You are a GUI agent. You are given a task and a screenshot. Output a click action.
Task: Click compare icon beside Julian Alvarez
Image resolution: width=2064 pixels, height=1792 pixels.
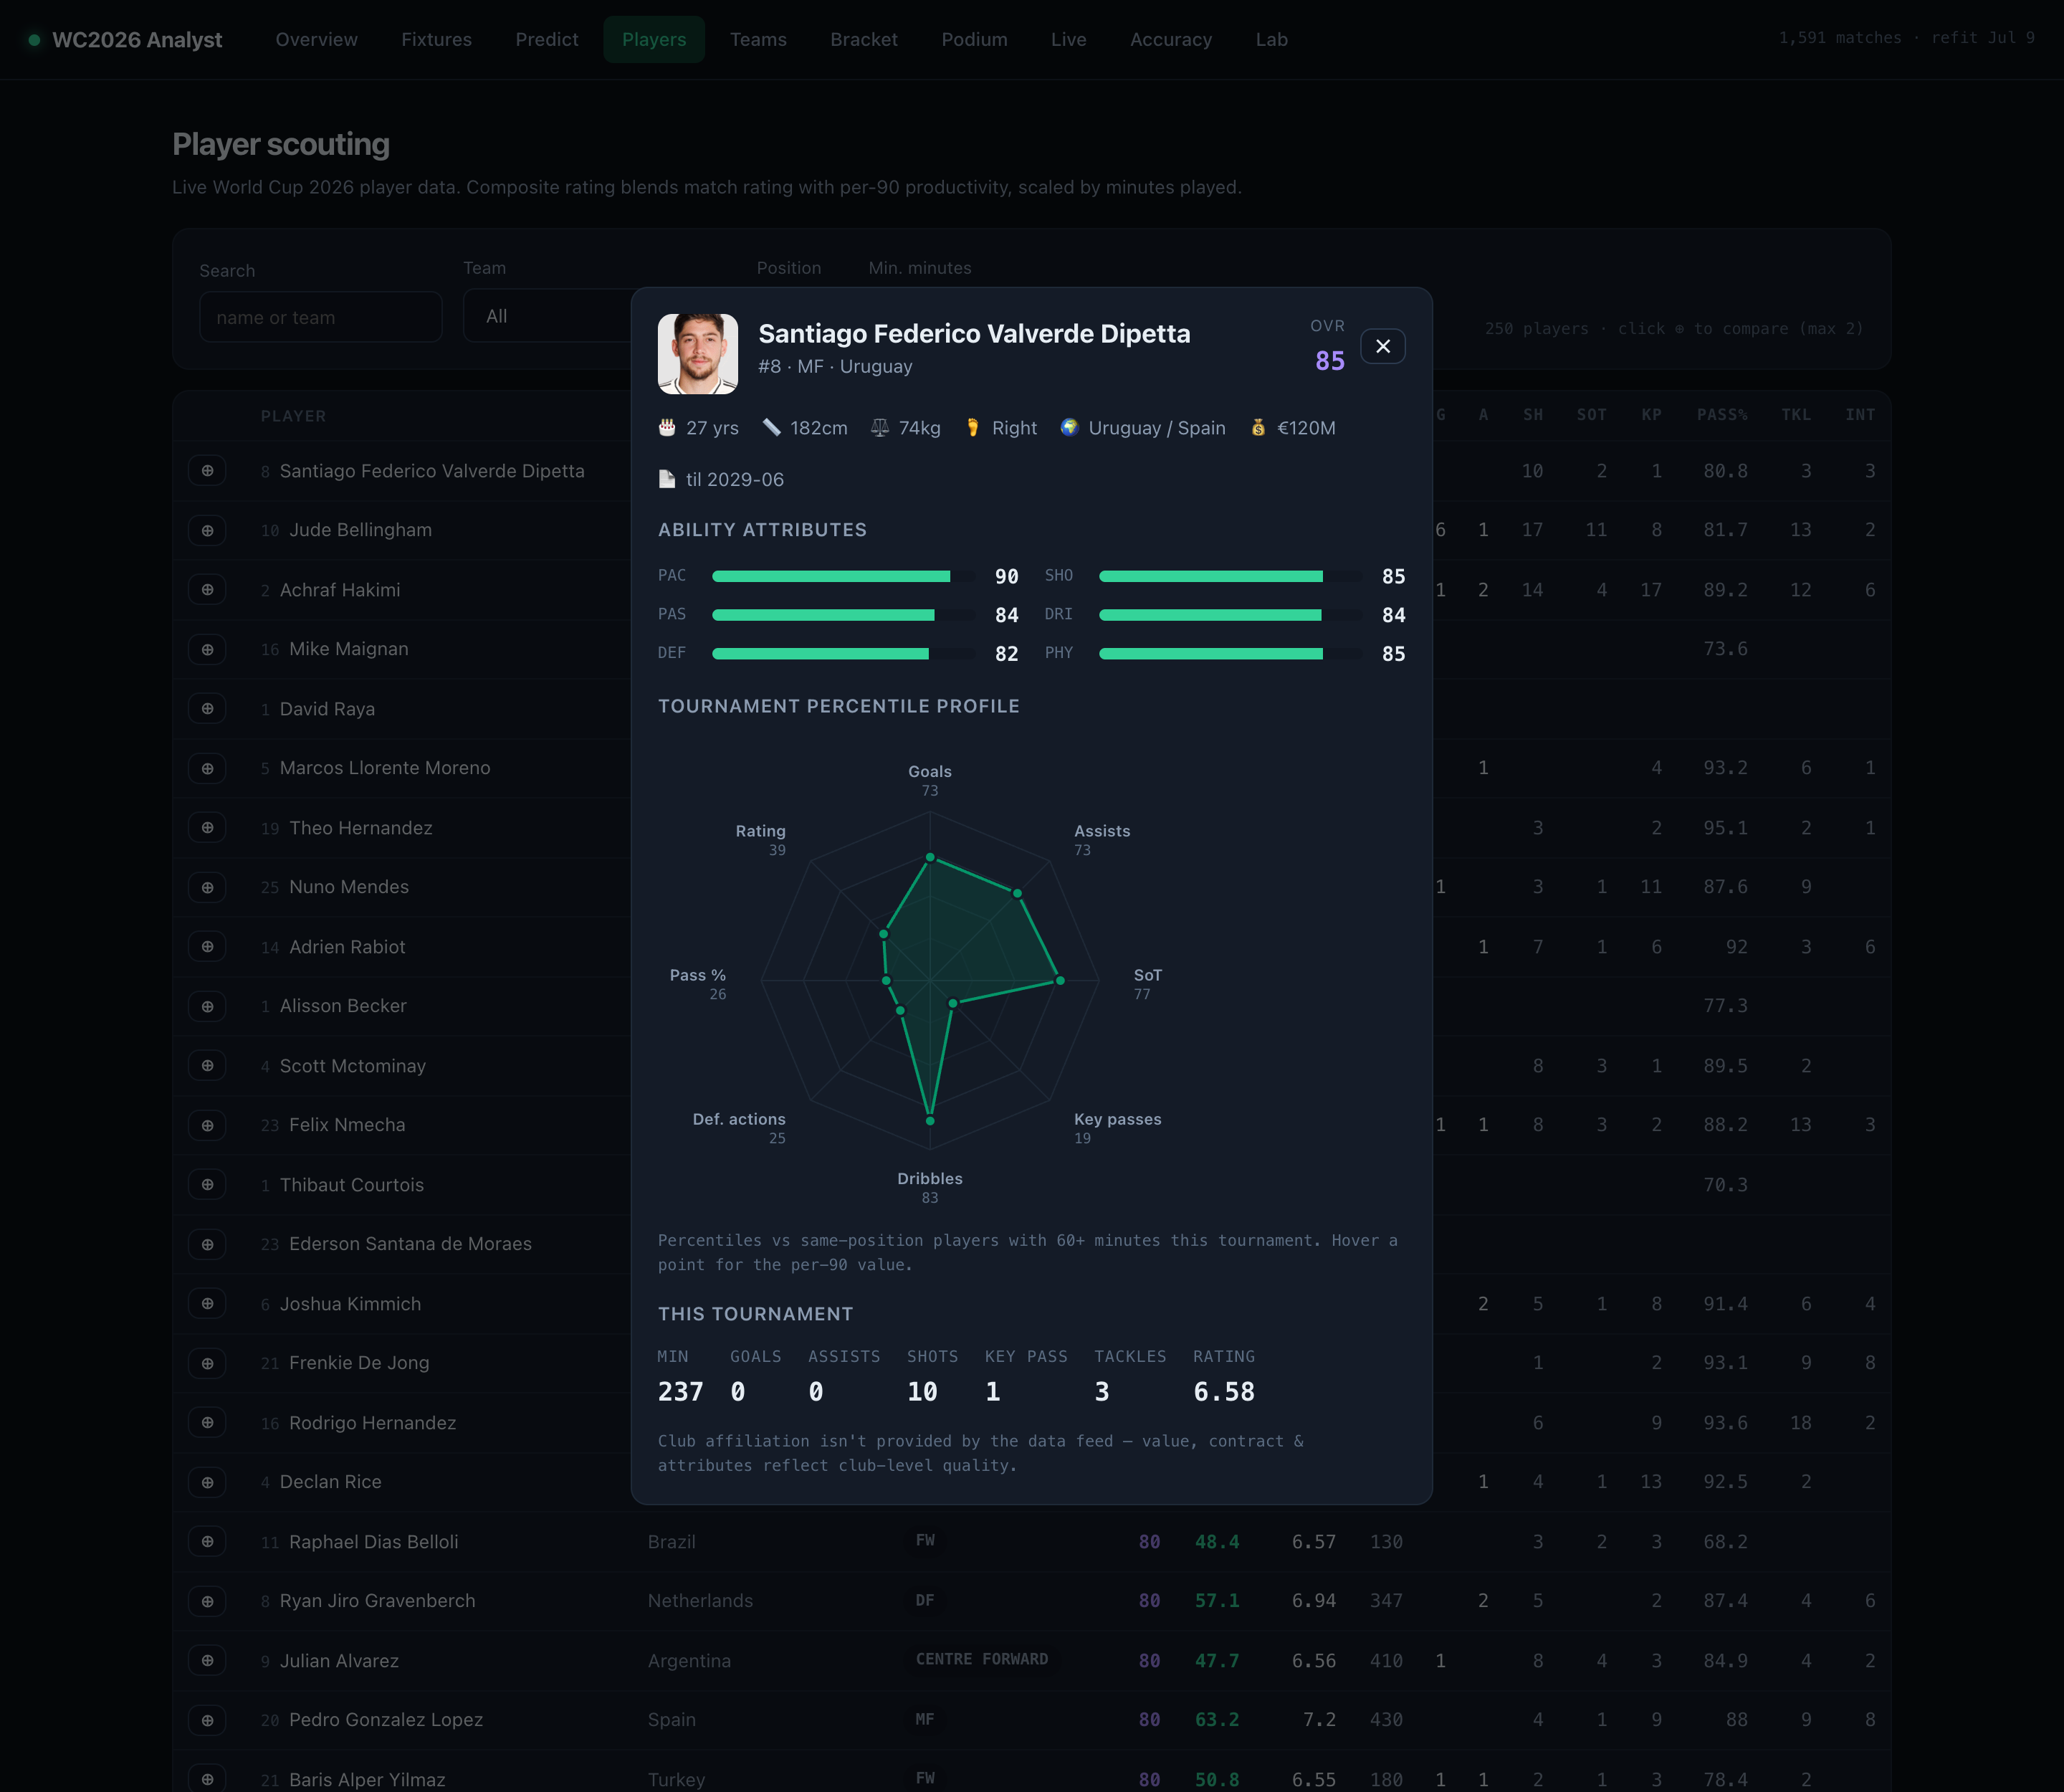click(x=207, y=1660)
